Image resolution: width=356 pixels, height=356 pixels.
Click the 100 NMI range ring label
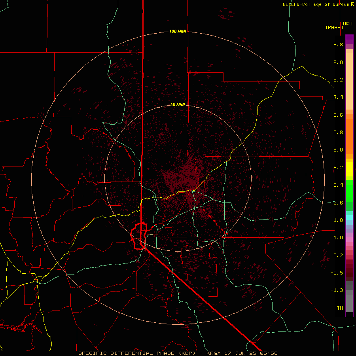click(178, 31)
